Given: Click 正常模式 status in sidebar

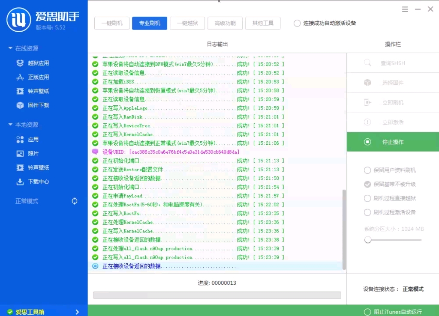Looking at the screenshot, I should pyautogui.click(x=27, y=201).
